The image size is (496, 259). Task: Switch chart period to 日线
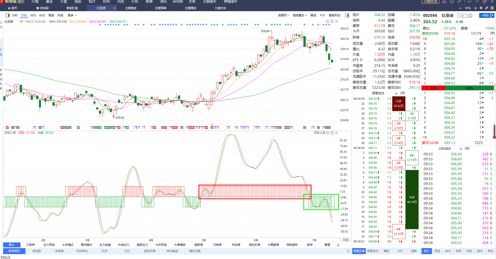click(24, 15)
